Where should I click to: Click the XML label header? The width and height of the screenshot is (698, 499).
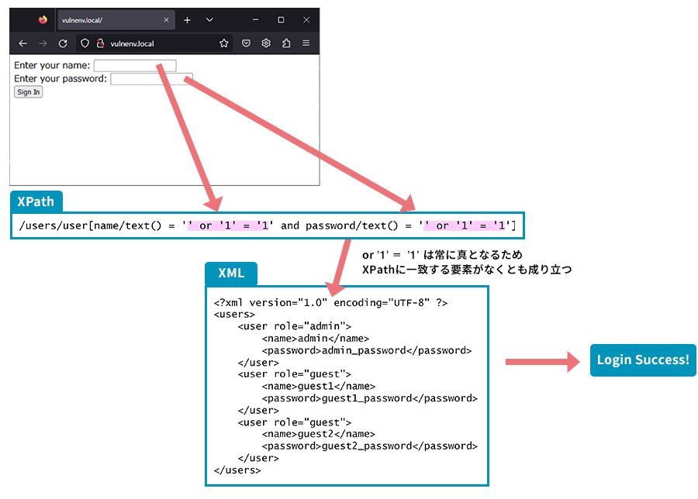(x=230, y=274)
